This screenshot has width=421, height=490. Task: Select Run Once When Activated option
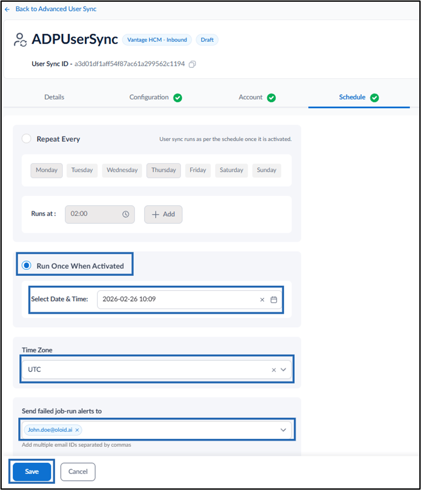26,265
